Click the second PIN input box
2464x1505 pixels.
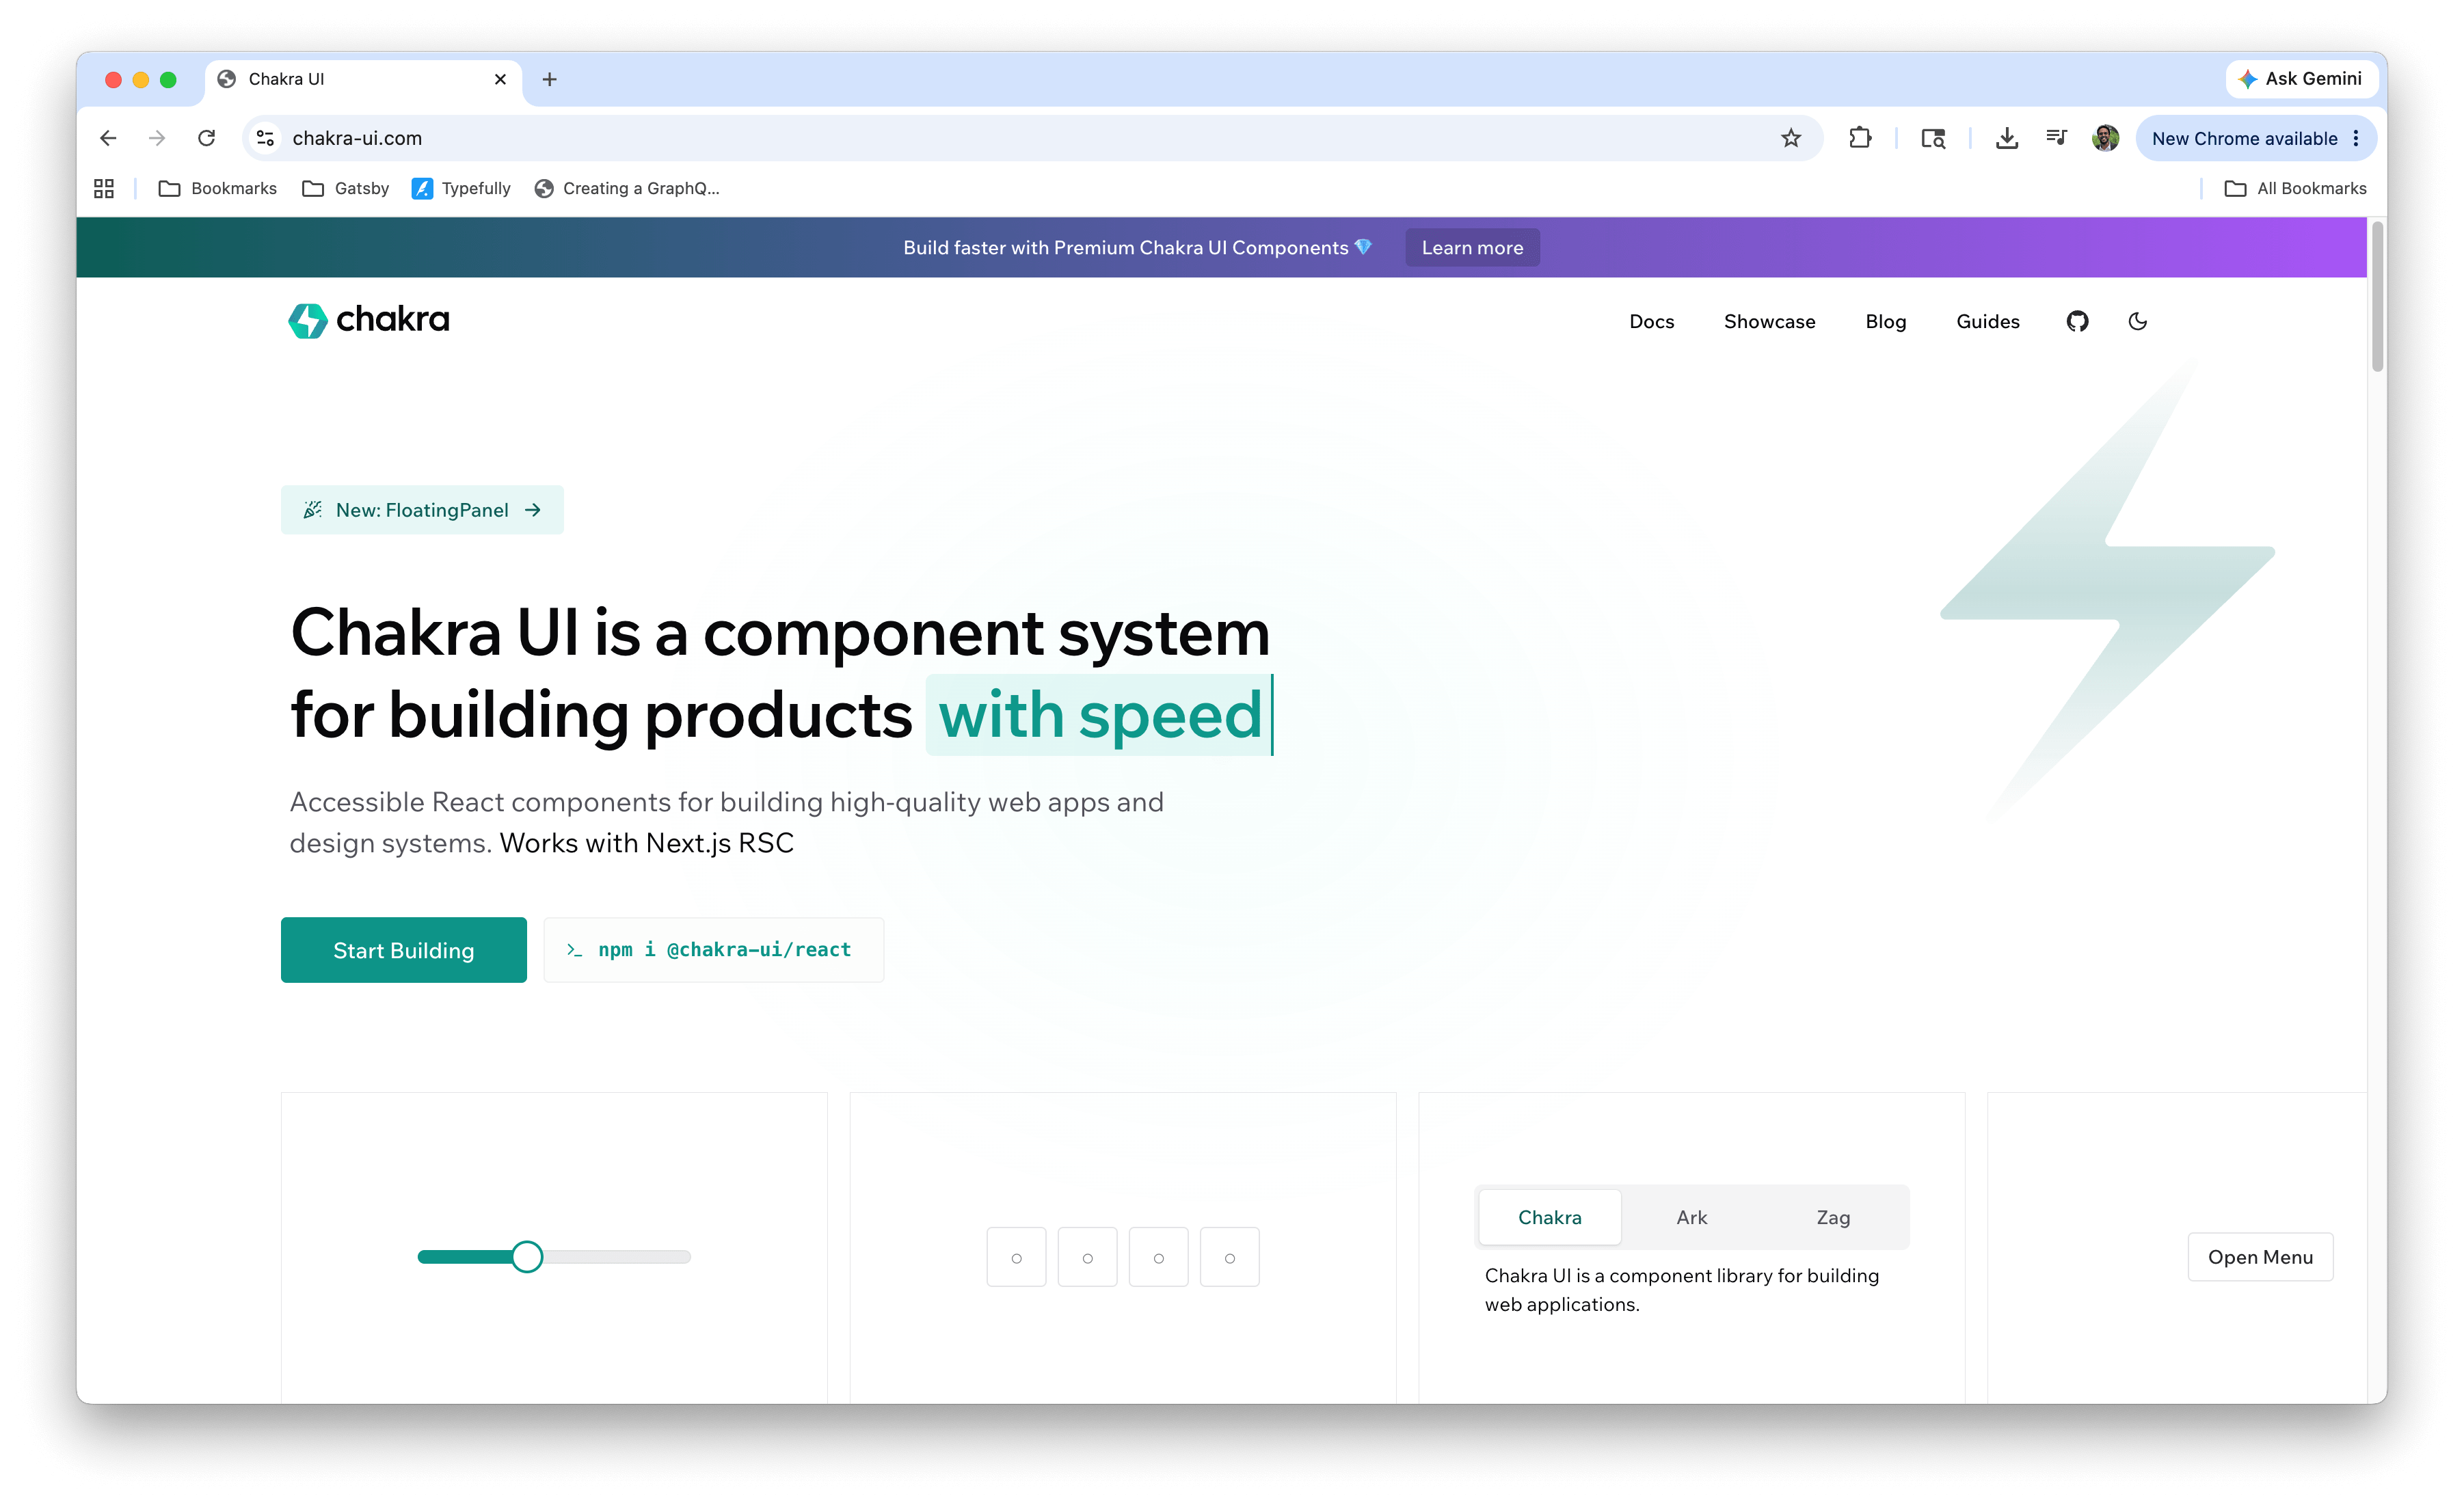pyautogui.click(x=1087, y=1257)
